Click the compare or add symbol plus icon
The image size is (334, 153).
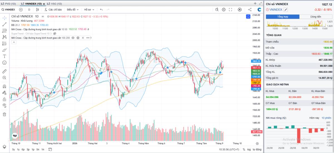tap(21, 9)
